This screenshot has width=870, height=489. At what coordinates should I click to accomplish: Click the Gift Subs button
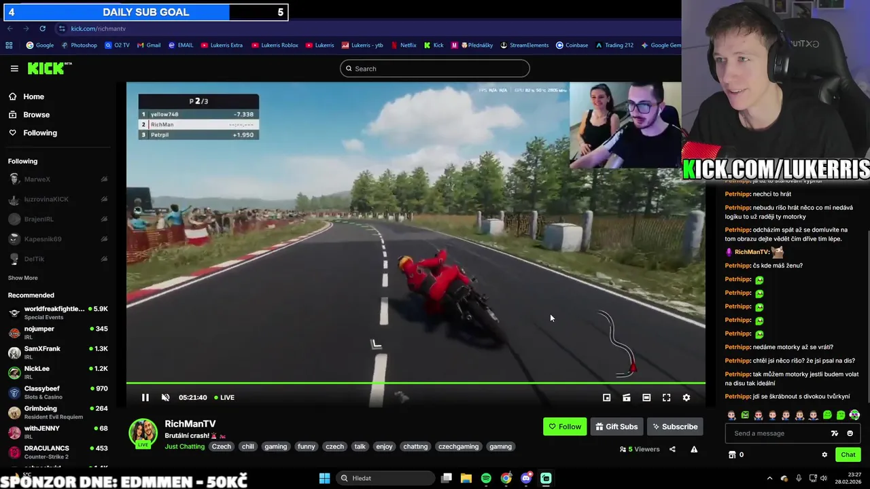tap(616, 427)
